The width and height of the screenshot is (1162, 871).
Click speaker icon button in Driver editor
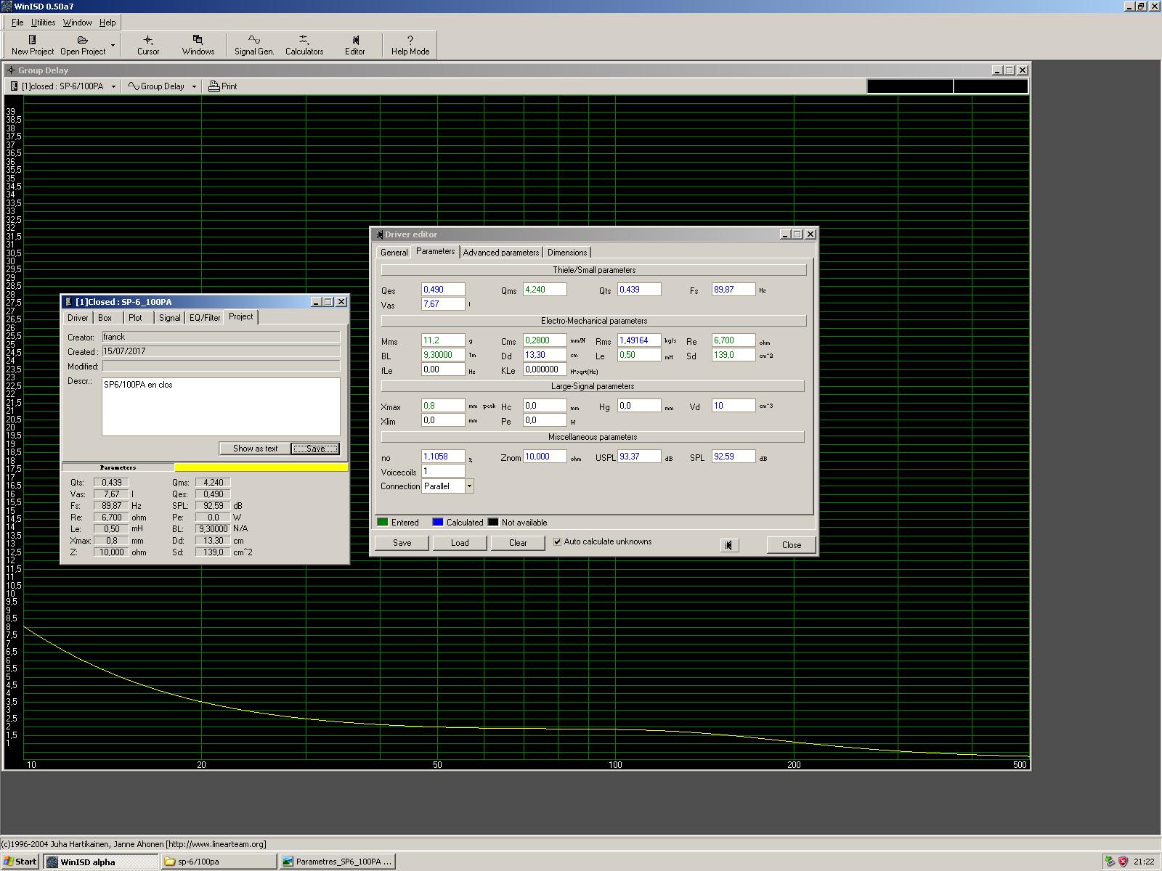point(728,545)
